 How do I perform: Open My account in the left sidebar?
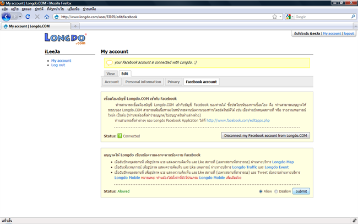click(x=61, y=60)
